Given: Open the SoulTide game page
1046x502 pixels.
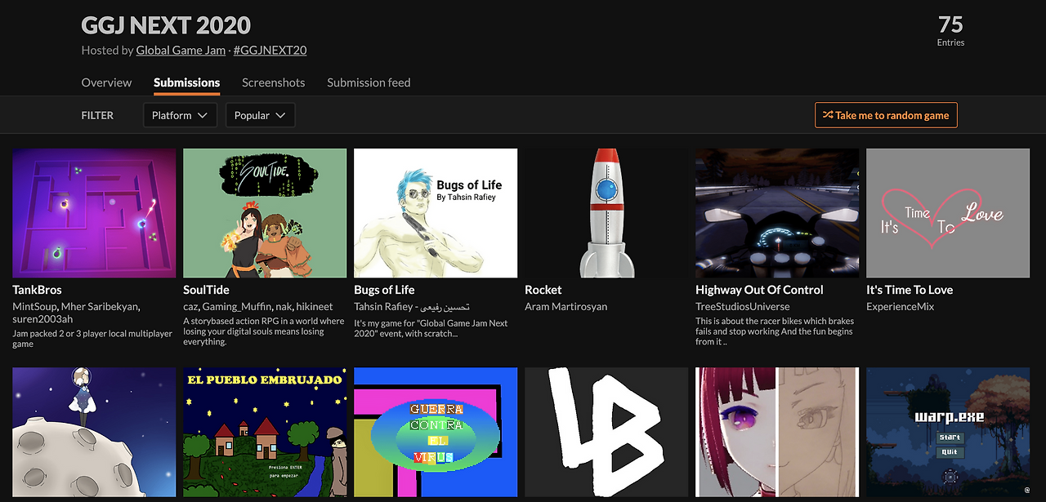Looking at the screenshot, I should 204,289.
